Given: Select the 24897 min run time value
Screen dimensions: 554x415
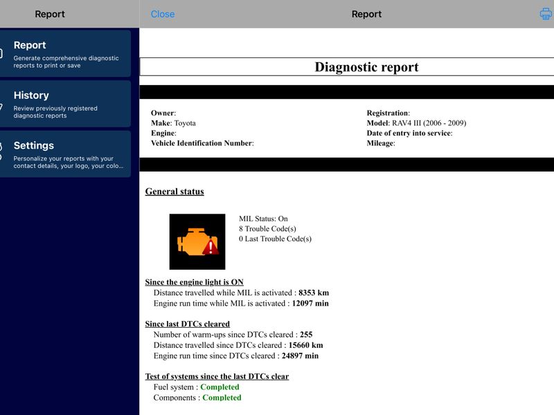Looking at the screenshot, I should tap(300, 356).
